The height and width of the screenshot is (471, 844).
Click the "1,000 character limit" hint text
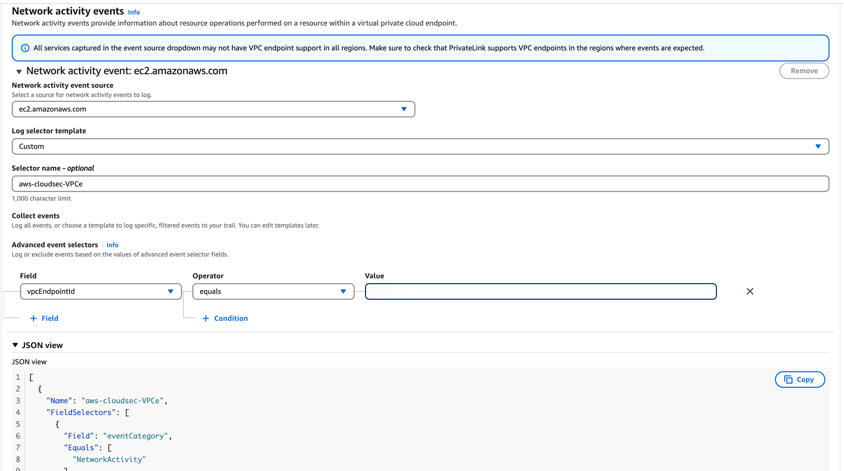pos(41,199)
